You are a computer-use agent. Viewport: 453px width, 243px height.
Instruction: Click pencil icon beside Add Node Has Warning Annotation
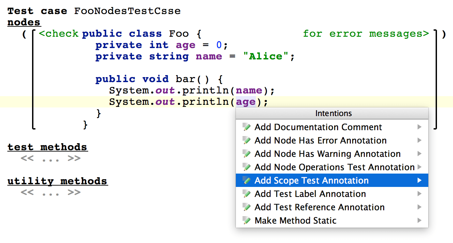pos(247,154)
